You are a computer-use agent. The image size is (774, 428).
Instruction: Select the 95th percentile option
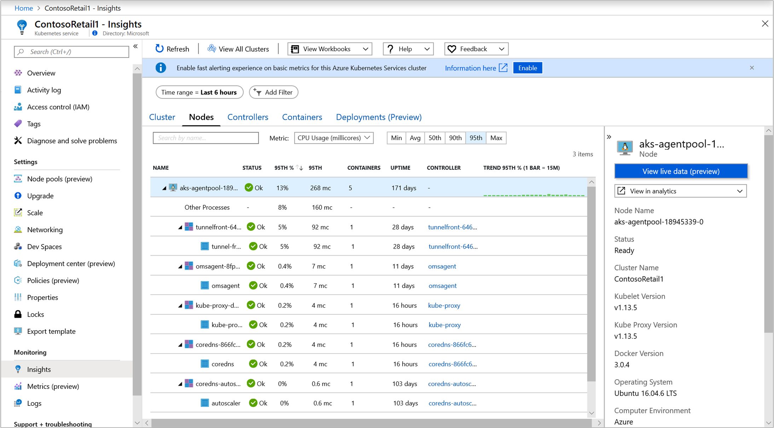(x=476, y=138)
